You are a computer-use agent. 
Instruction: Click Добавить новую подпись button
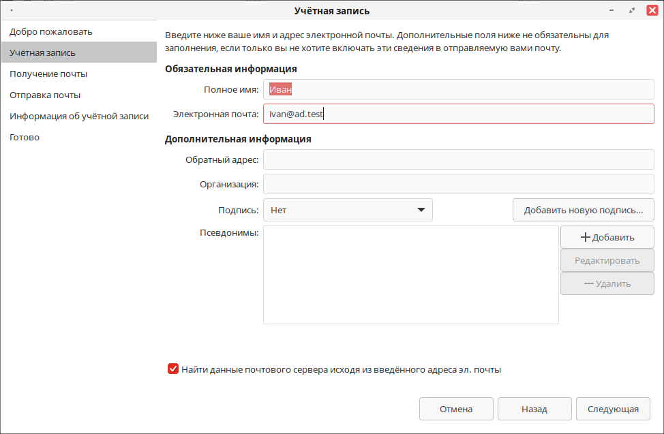point(583,210)
